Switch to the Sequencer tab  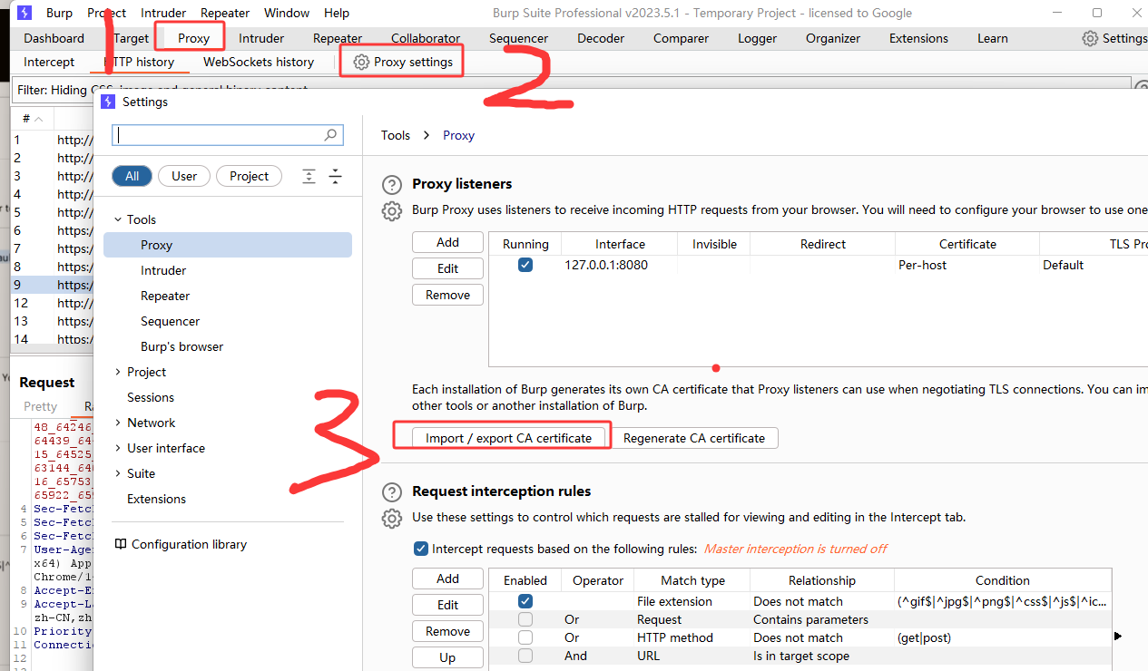(x=518, y=38)
